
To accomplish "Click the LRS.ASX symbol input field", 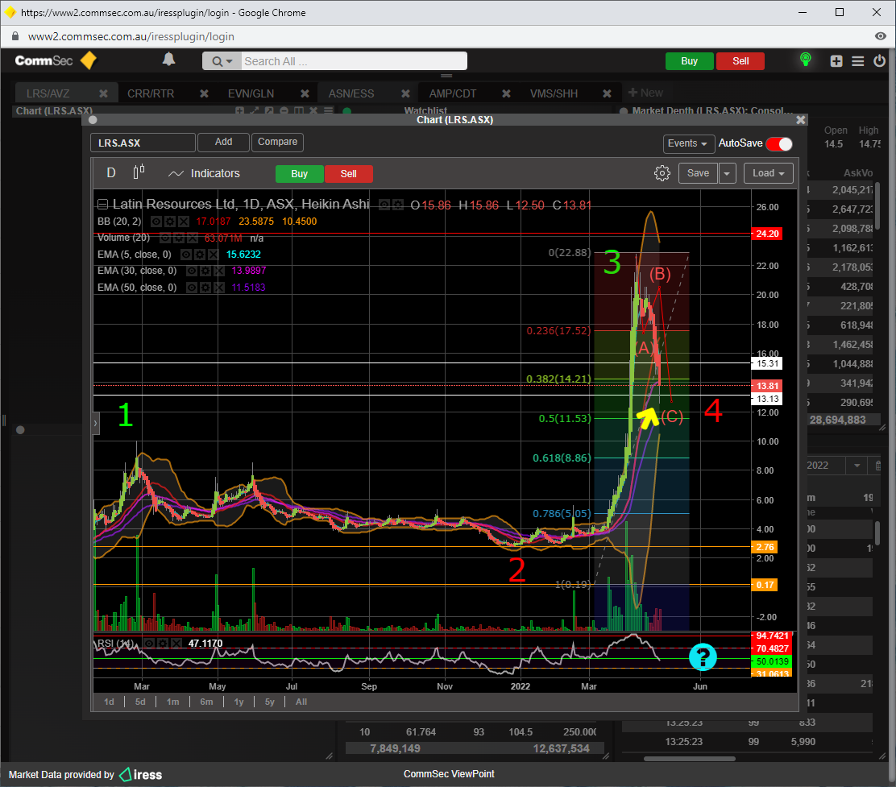I will pos(143,143).
